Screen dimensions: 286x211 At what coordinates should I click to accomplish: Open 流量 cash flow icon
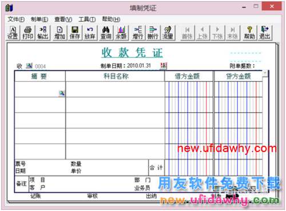click(168, 33)
